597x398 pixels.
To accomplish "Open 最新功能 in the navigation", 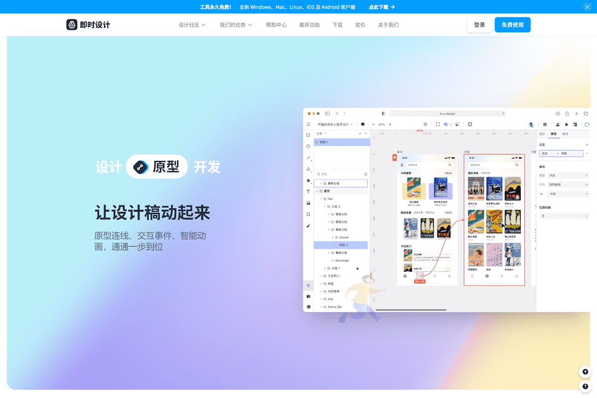I will pyautogui.click(x=309, y=25).
